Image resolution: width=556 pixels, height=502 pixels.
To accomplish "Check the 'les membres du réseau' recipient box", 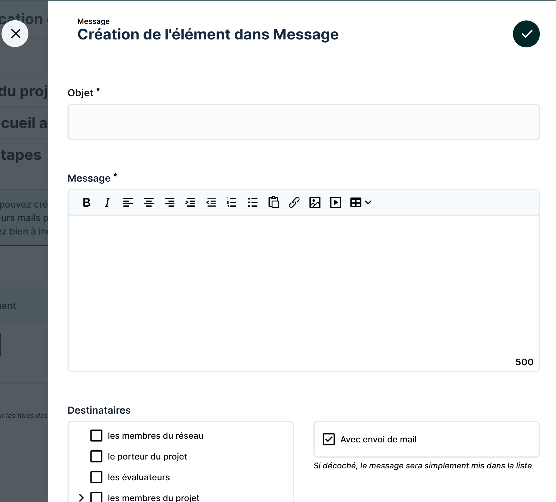I will click(x=97, y=436).
